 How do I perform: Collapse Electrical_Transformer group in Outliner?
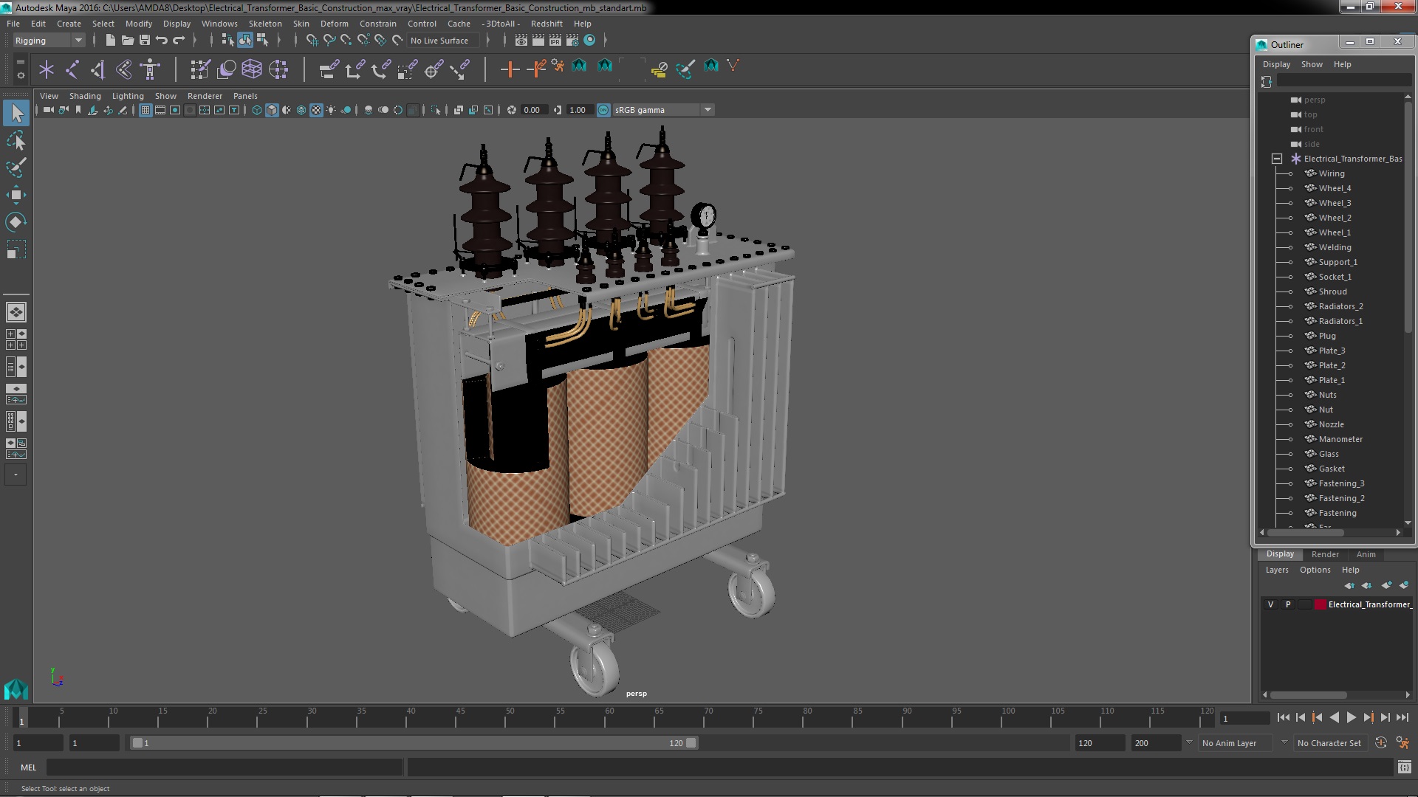click(x=1276, y=159)
